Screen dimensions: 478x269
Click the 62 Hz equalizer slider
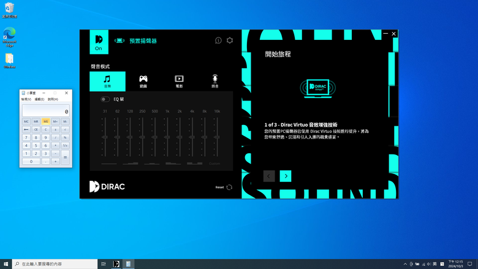point(118,137)
